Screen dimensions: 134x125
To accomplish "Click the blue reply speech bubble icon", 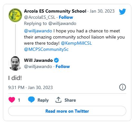I will pos(31,99).
